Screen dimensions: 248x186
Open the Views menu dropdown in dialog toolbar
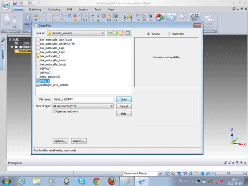128,33
